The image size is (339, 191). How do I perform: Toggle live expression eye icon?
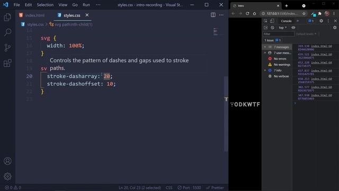(293, 28)
